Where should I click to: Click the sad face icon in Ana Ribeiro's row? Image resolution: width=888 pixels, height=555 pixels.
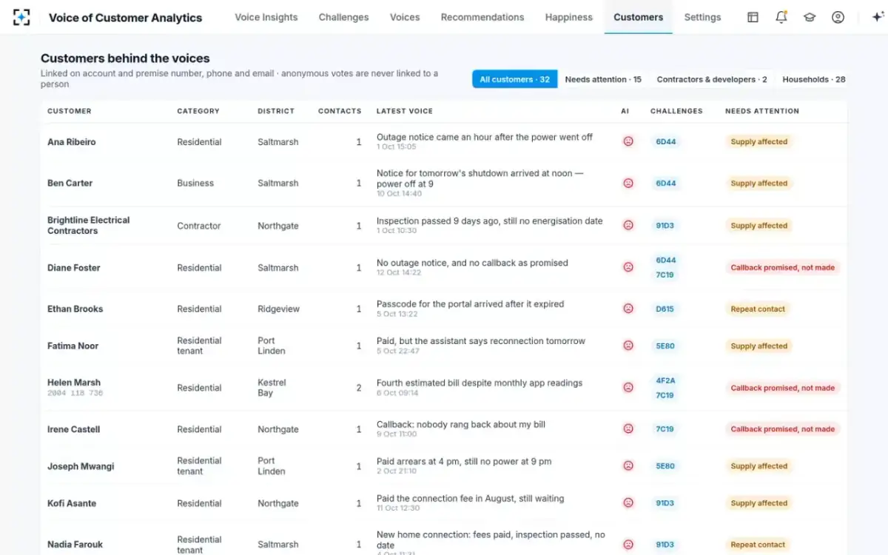(628, 141)
